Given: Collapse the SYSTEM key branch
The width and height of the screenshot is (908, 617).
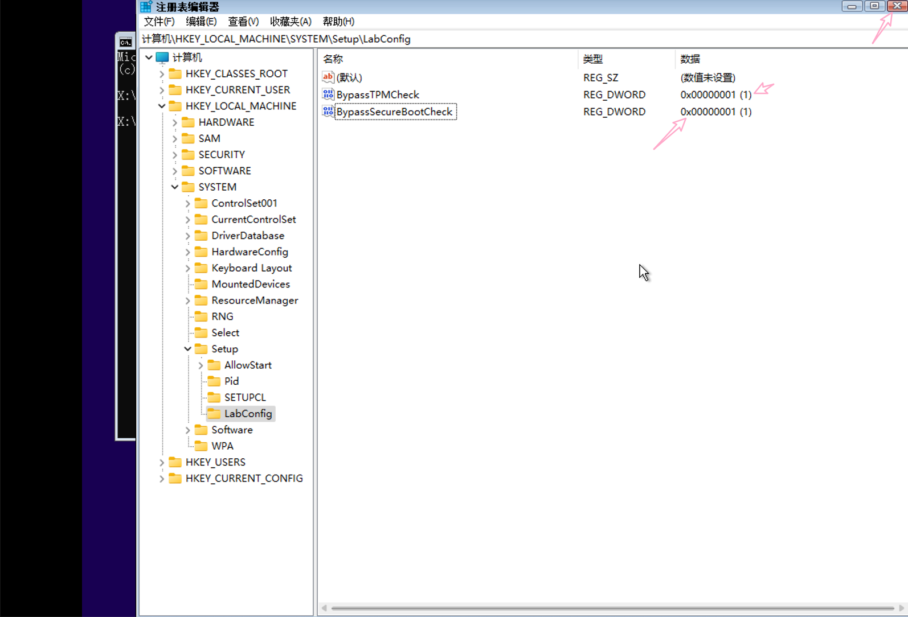Looking at the screenshot, I should point(175,187).
